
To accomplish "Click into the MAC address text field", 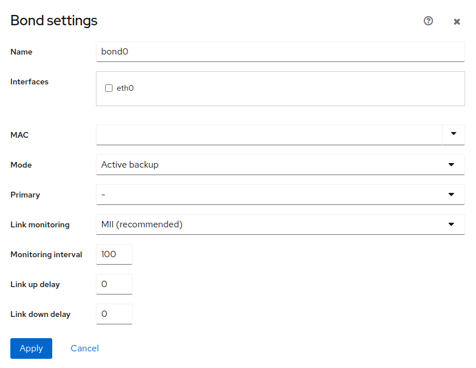I will point(269,135).
